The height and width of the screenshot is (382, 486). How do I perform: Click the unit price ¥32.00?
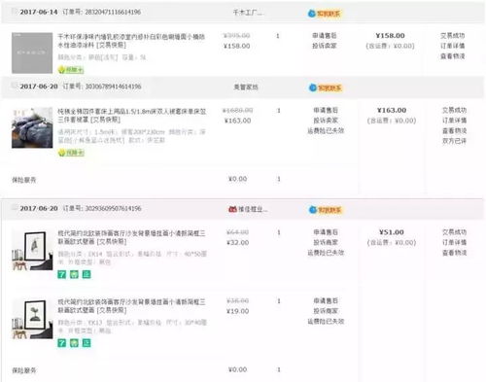(238, 242)
